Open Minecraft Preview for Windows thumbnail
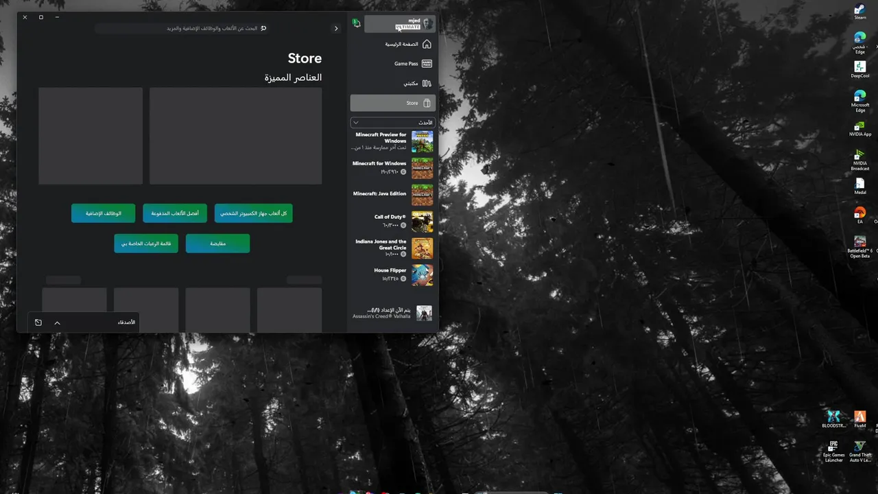The width and height of the screenshot is (878, 494). click(x=422, y=141)
